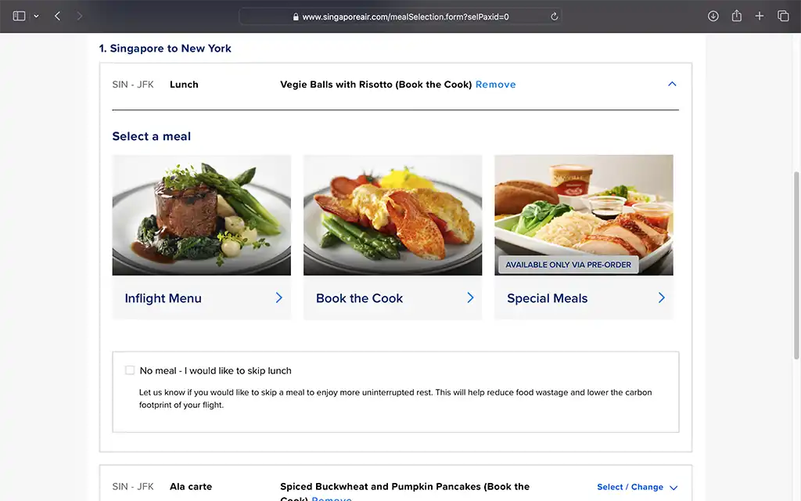801x501 pixels.
Task: Click the 'AVAILABLE ONLY VIA PRE-ORDER' badge
Action: (x=568, y=265)
